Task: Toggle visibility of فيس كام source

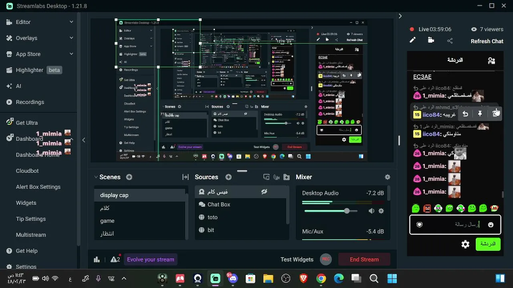Action: 264,192
